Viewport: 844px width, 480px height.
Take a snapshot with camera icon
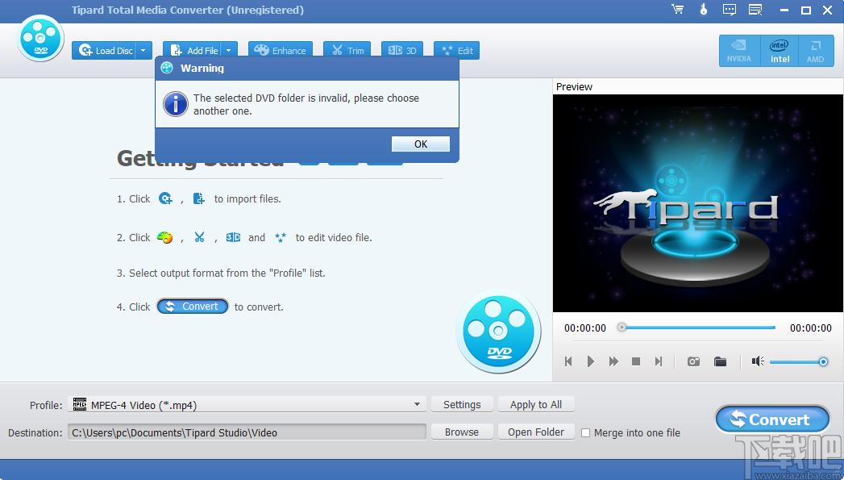693,361
